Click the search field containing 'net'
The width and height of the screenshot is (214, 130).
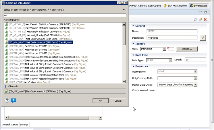point(65,15)
